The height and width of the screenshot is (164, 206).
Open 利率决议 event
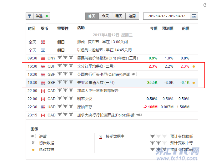click(x=85, y=99)
